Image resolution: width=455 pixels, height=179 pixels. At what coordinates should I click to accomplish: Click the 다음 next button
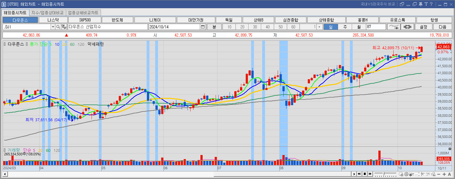pyautogui.click(x=442, y=27)
